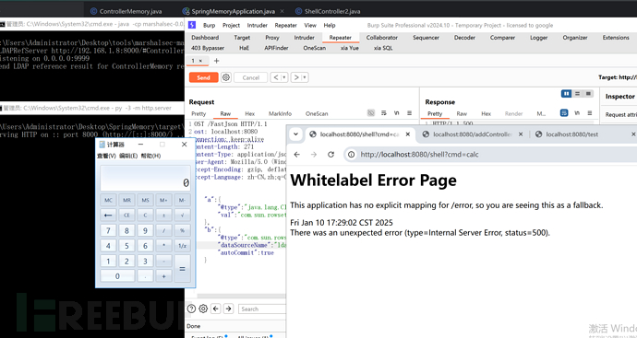Open the Decoder tab
637x338 pixels.
pyautogui.click(x=464, y=37)
